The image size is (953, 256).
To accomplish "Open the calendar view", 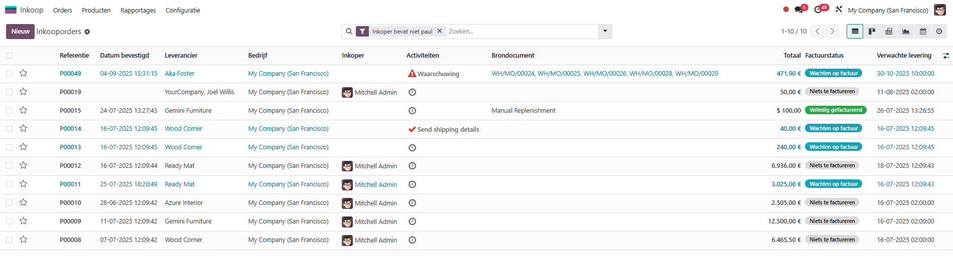I will [x=923, y=32].
